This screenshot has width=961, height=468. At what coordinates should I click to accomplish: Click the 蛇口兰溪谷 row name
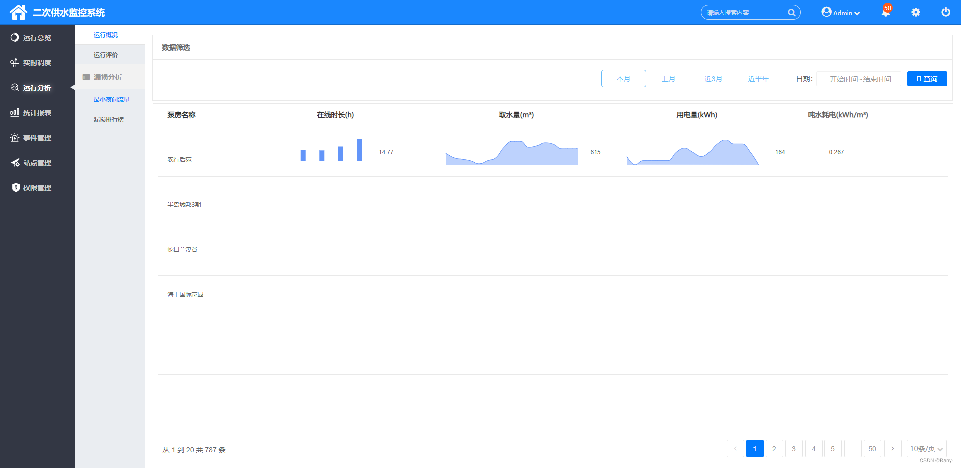pyautogui.click(x=182, y=249)
